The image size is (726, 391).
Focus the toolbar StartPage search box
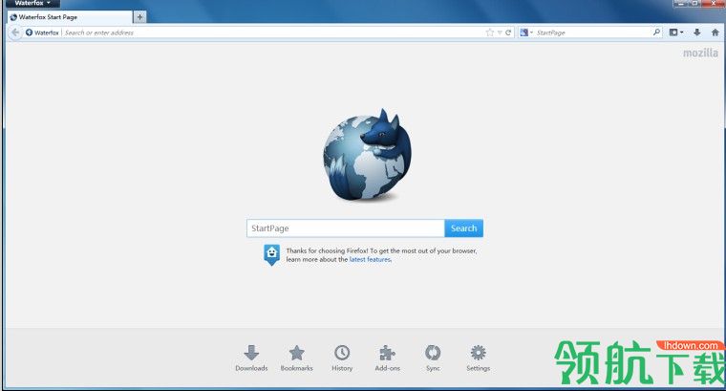(x=592, y=33)
